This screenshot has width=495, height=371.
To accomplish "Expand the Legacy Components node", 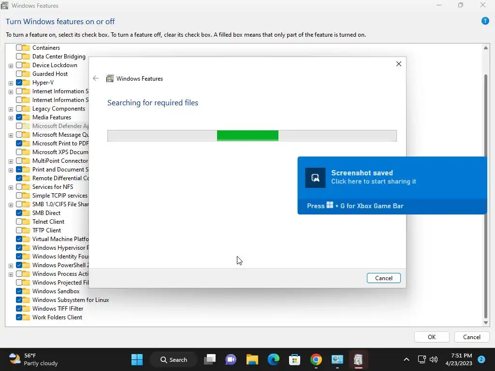I will (x=11, y=109).
